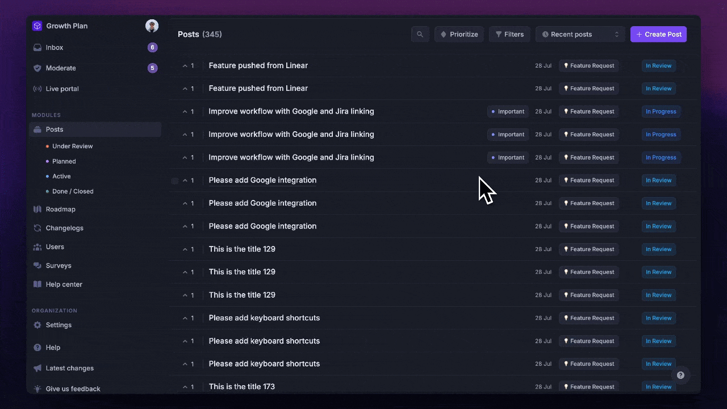Open Roadmap via its map icon
727x409 pixels.
tap(37, 209)
